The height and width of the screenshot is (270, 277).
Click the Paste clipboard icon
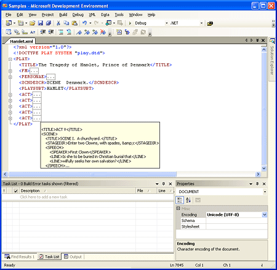click(74, 23)
